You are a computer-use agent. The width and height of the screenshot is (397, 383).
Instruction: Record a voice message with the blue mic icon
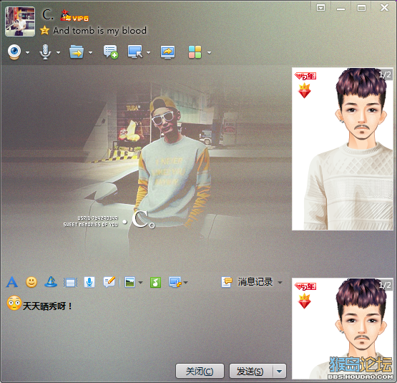click(89, 282)
